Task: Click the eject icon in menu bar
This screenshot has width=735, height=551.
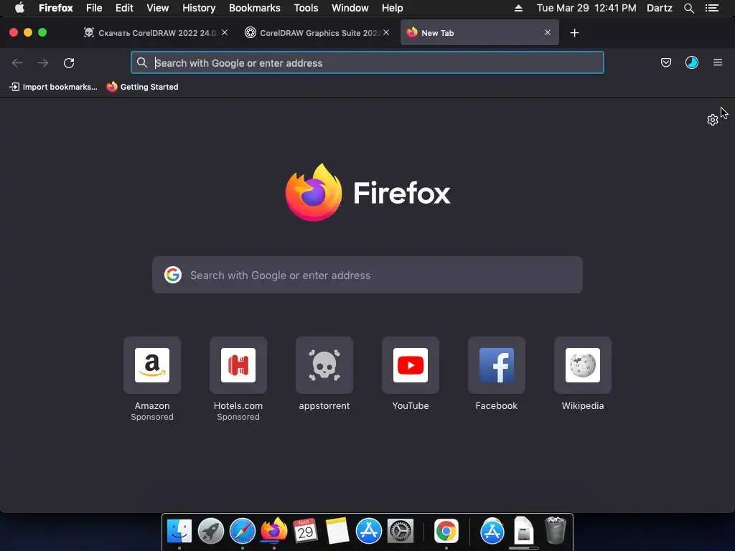Action: click(x=518, y=8)
